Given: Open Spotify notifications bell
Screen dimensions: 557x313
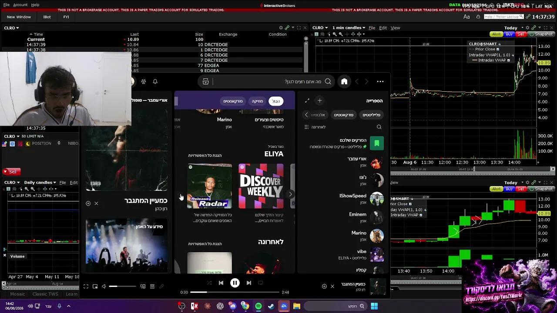Looking at the screenshot, I should (155, 81).
